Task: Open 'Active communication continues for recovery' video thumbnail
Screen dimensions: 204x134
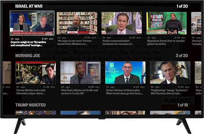Action: (x=122, y=23)
